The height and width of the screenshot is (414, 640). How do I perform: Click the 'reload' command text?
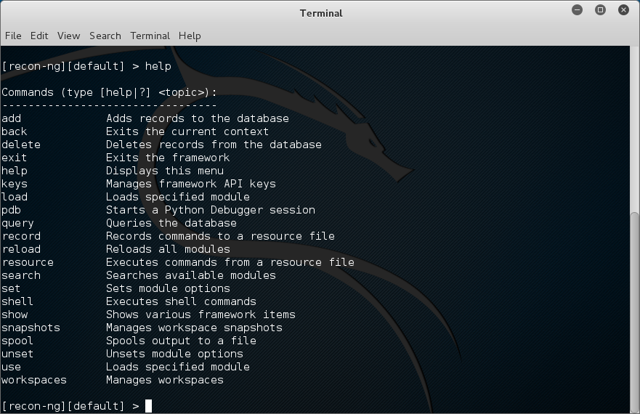(x=21, y=249)
